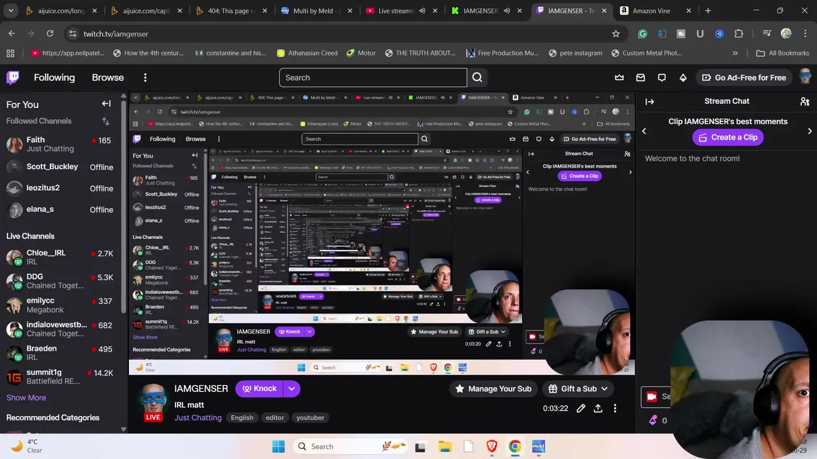Image resolution: width=817 pixels, height=459 pixels.
Task: Click Go Ad-Free for Free button
Action: [744, 78]
